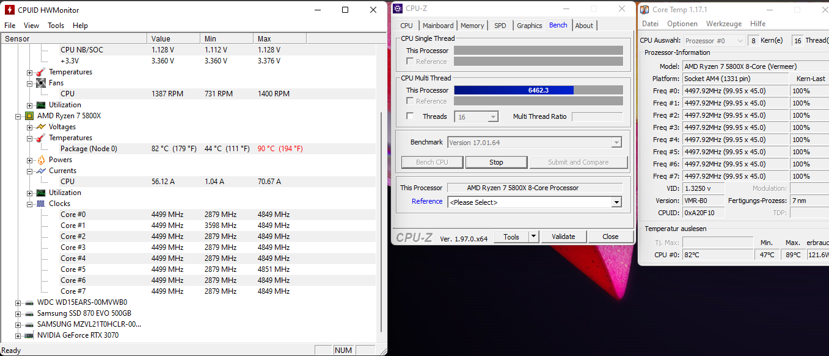
Task: Select the Fans icon in HWMonitor tree
Action: (x=41, y=83)
